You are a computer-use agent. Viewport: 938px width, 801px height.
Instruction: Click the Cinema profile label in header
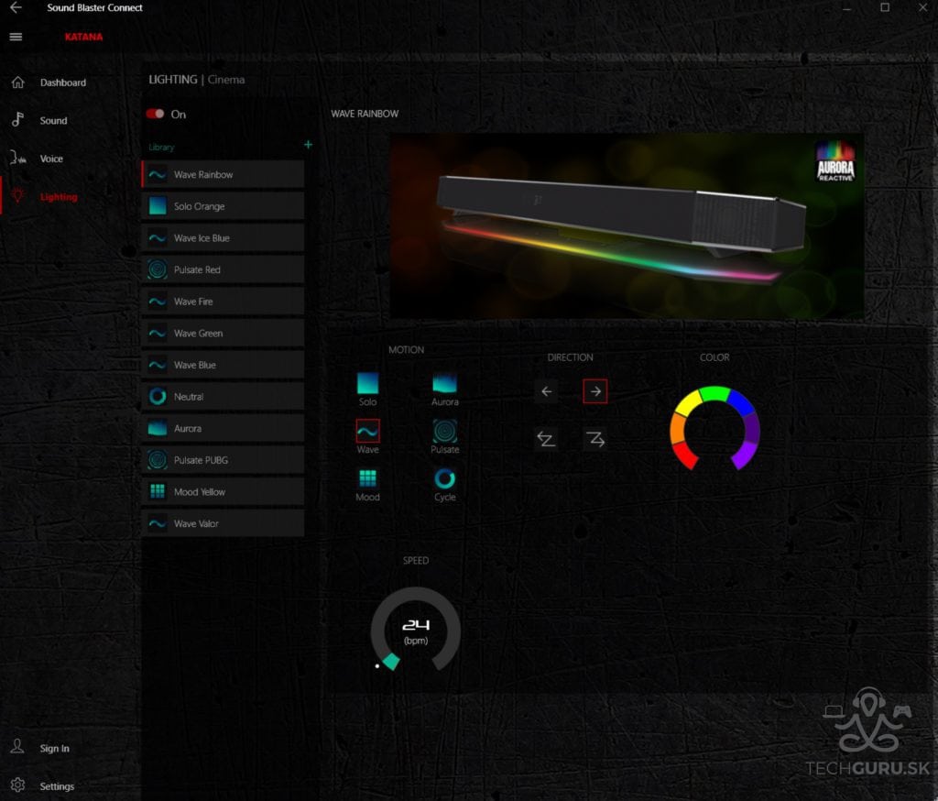coord(226,80)
